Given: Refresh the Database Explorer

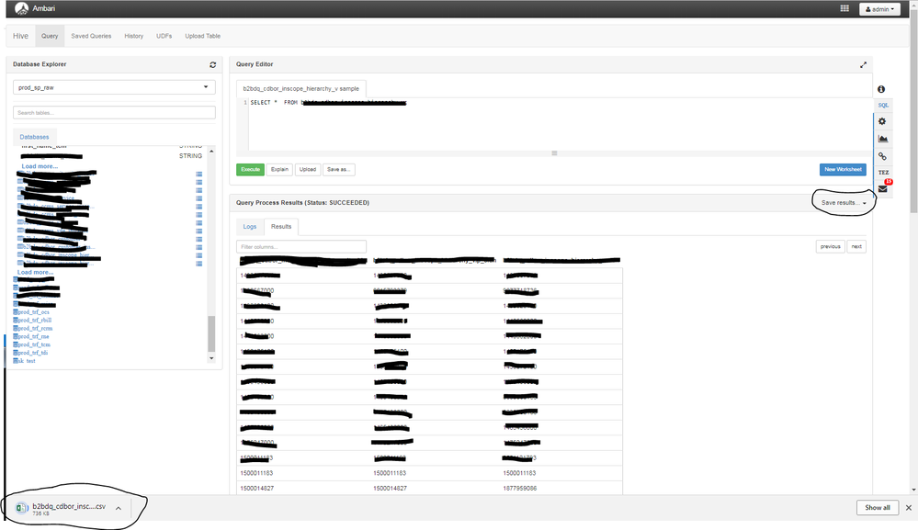Looking at the screenshot, I should [x=212, y=65].
